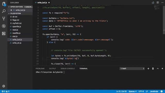Create a new terminal with plus icon
Viewport: 165px width, 93px height.
pyautogui.click(x=148, y=68)
